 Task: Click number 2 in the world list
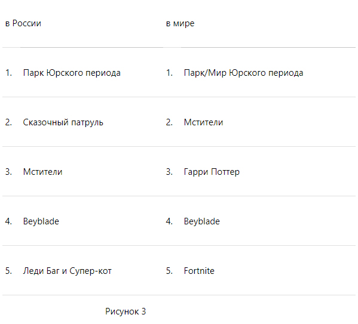pos(169,122)
